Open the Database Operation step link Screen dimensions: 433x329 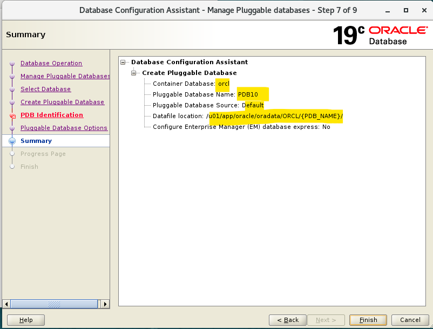tap(51, 63)
